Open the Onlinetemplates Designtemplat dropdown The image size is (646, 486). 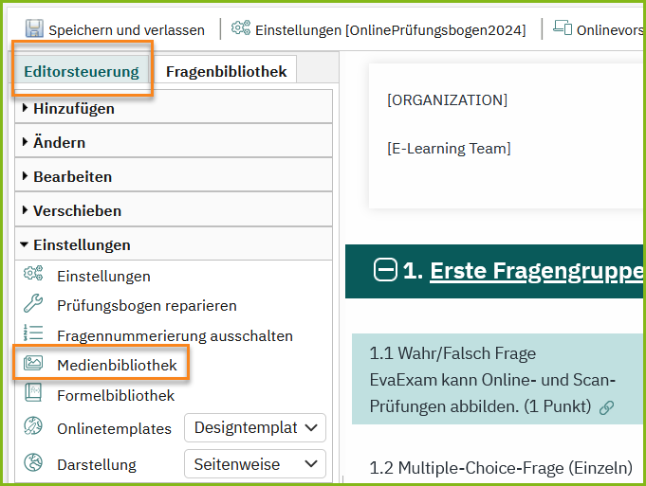click(x=255, y=428)
